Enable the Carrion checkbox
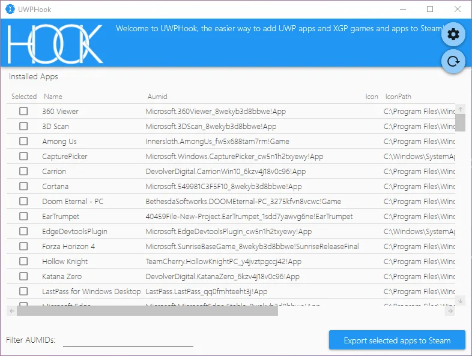The width and height of the screenshot is (472, 356). pos(23,172)
